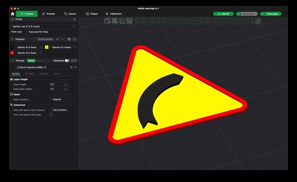Image resolution: width=297 pixels, height=182 pixels.
Task: Click the Add object cube icon
Action: click(107, 21)
